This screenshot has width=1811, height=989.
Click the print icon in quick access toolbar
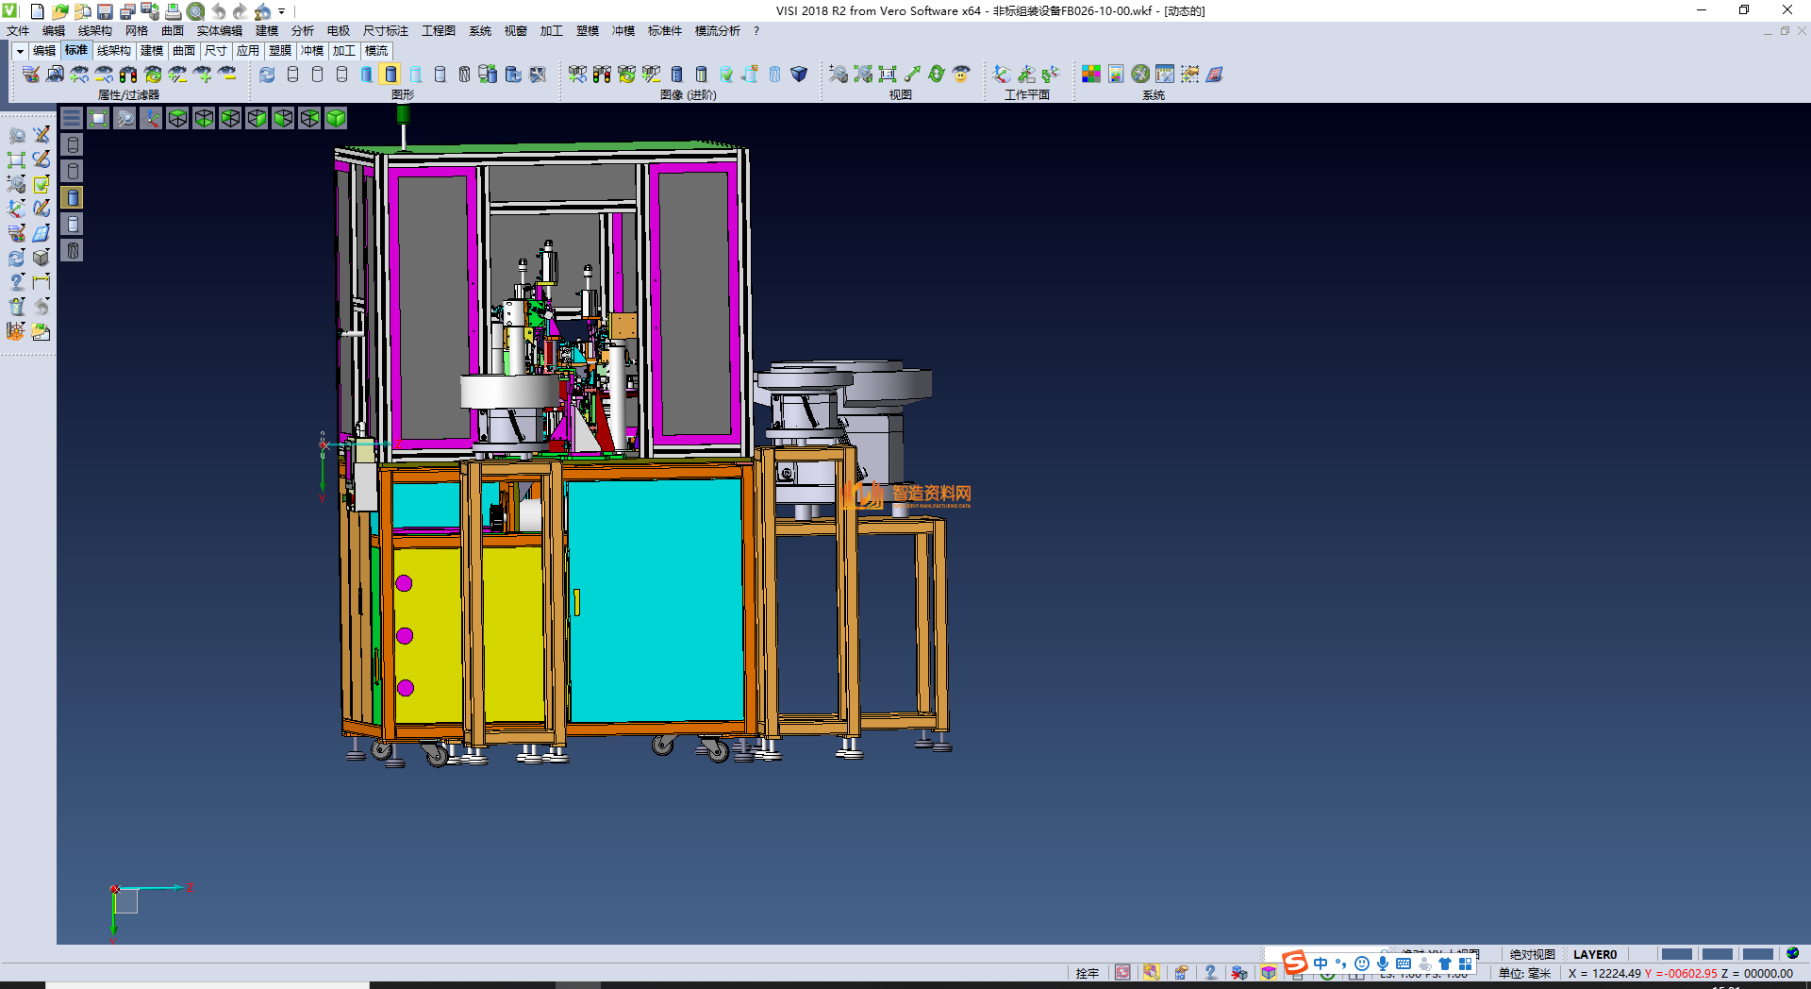tap(173, 11)
